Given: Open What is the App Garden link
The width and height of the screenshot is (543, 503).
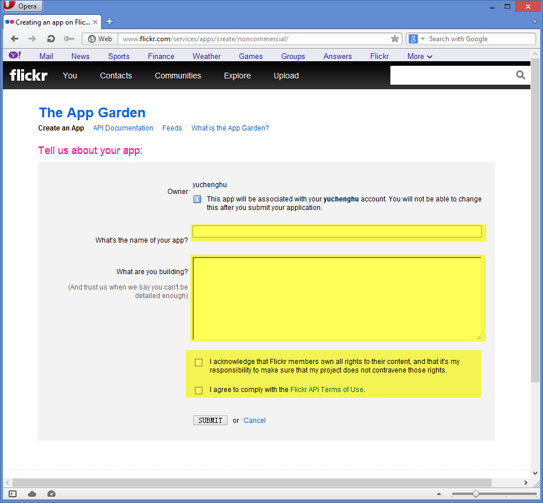Looking at the screenshot, I should pyautogui.click(x=230, y=128).
